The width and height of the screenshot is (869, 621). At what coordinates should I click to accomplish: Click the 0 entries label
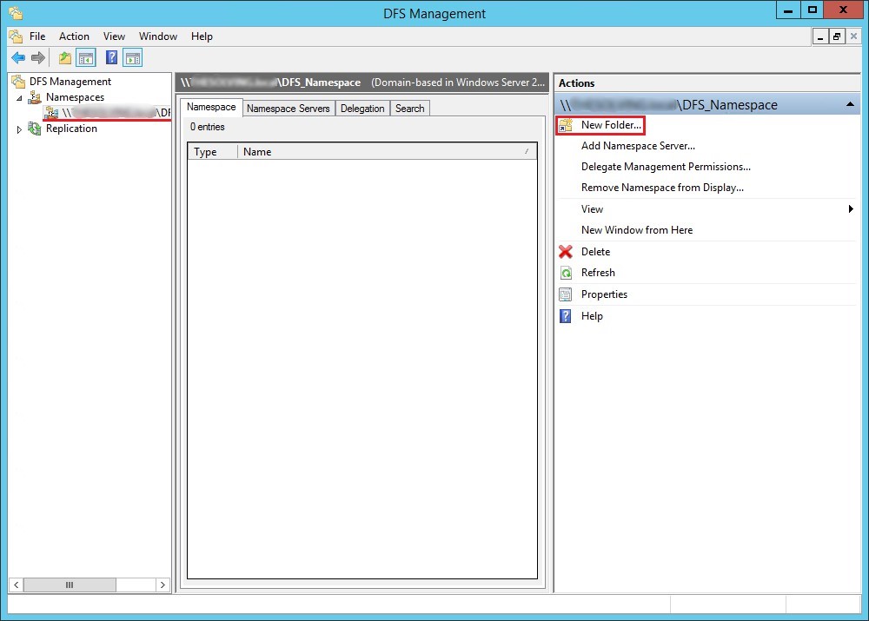point(208,127)
